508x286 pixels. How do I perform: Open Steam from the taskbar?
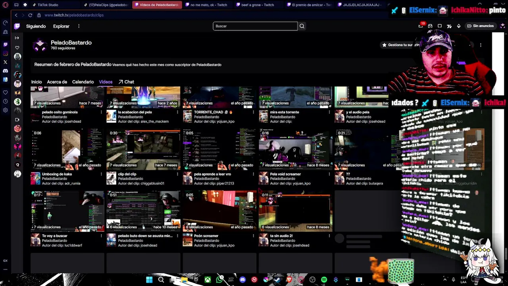[x=277, y=280]
